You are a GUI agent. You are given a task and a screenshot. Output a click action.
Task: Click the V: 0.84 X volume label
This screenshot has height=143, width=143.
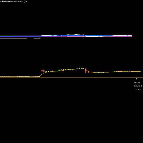pos(138,86)
